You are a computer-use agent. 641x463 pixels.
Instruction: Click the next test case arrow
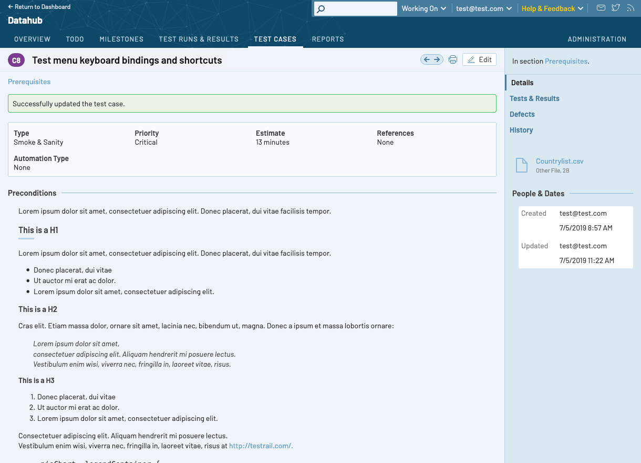point(437,60)
